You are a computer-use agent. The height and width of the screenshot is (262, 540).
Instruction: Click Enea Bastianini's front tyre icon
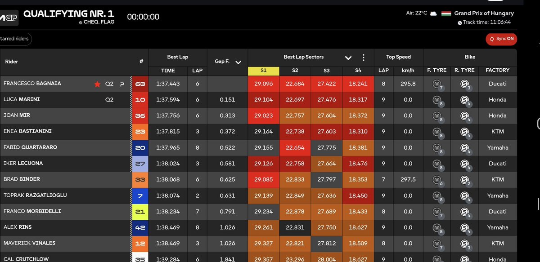(x=437, y=132)
